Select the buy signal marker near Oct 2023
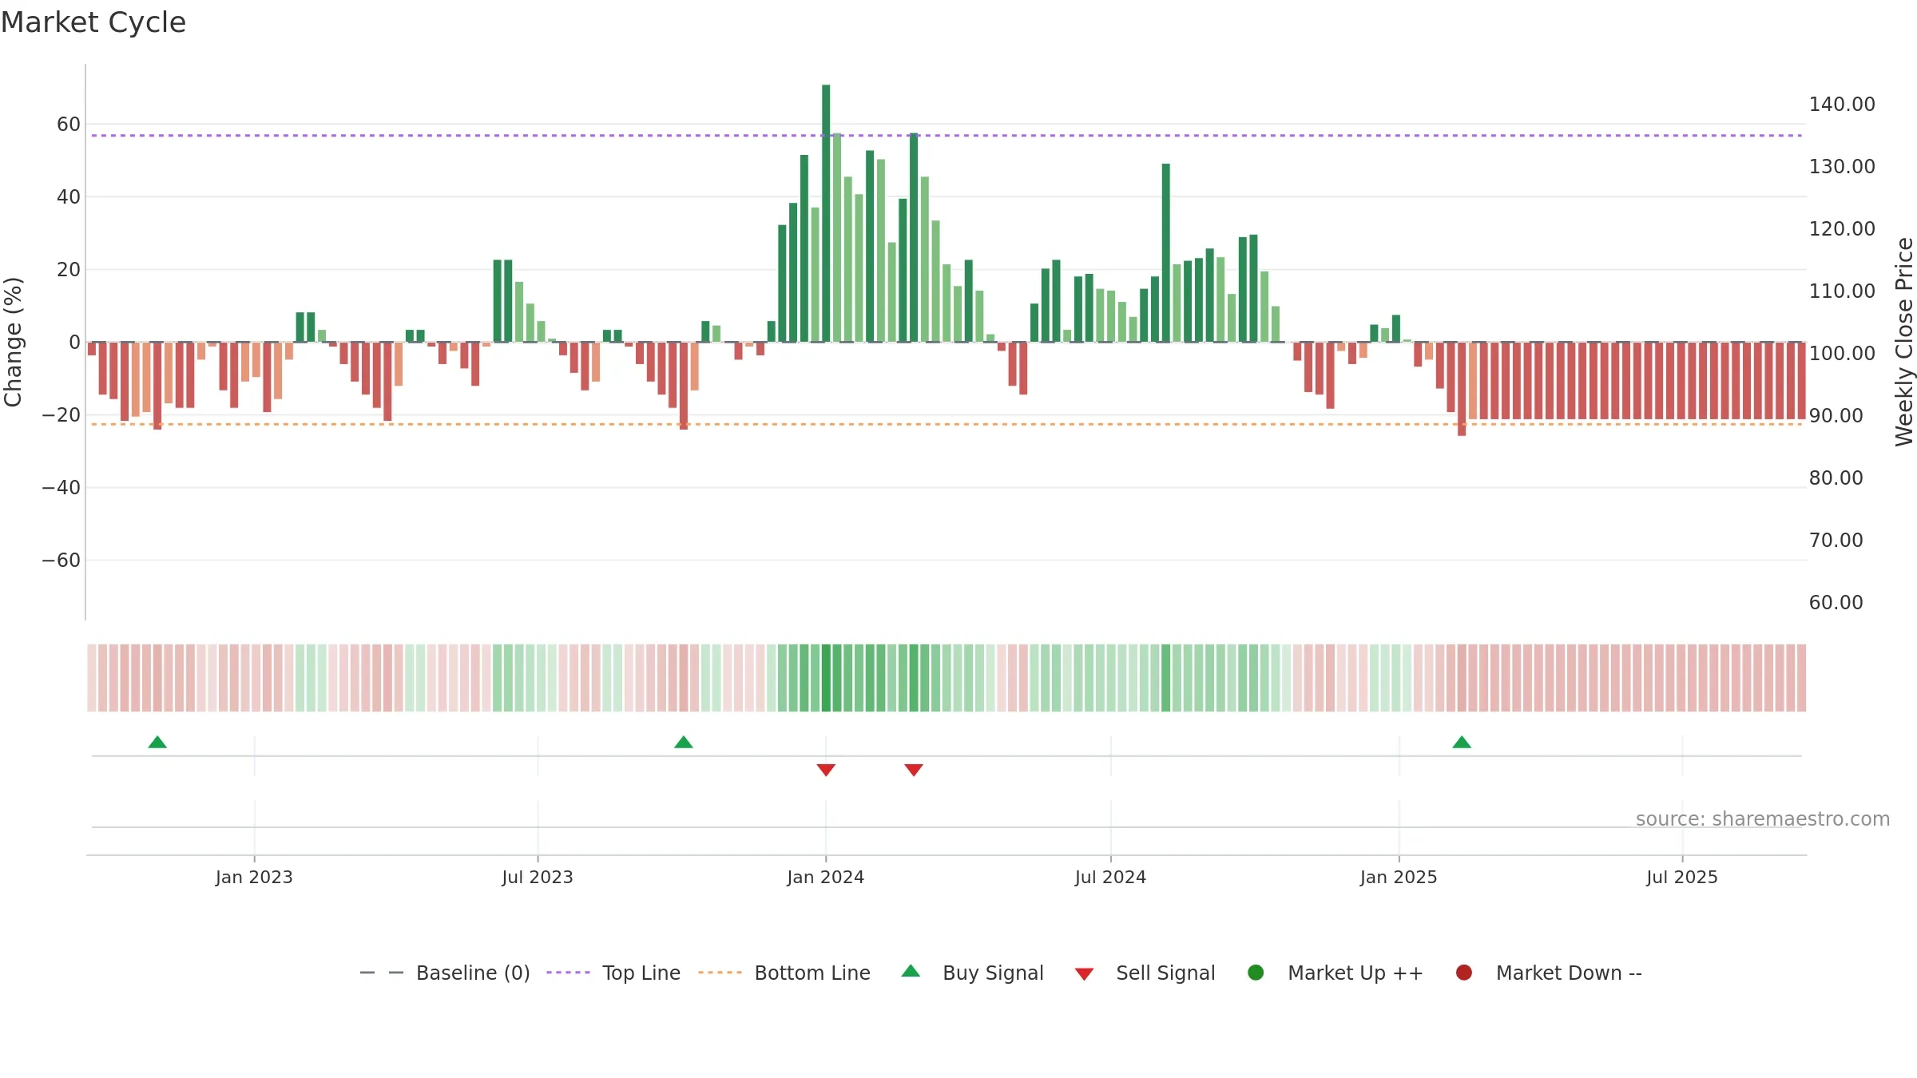1917x1078 pixels. click(684, 743)
